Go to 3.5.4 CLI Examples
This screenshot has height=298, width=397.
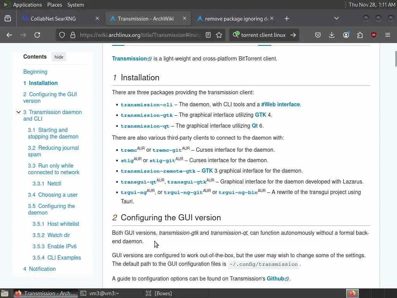pyautogui.click(x=57, y=258)
